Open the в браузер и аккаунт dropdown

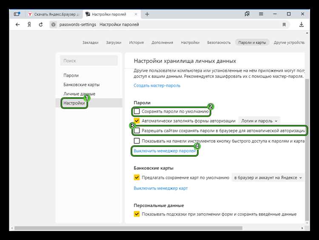click(x=268, y=178)
